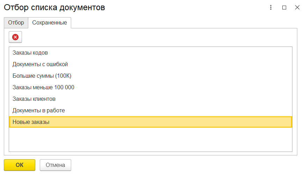Screen dimensions: 305x175
Task: Select Документы в работе item
Action: pyautogui.click(x=150, y=110)
